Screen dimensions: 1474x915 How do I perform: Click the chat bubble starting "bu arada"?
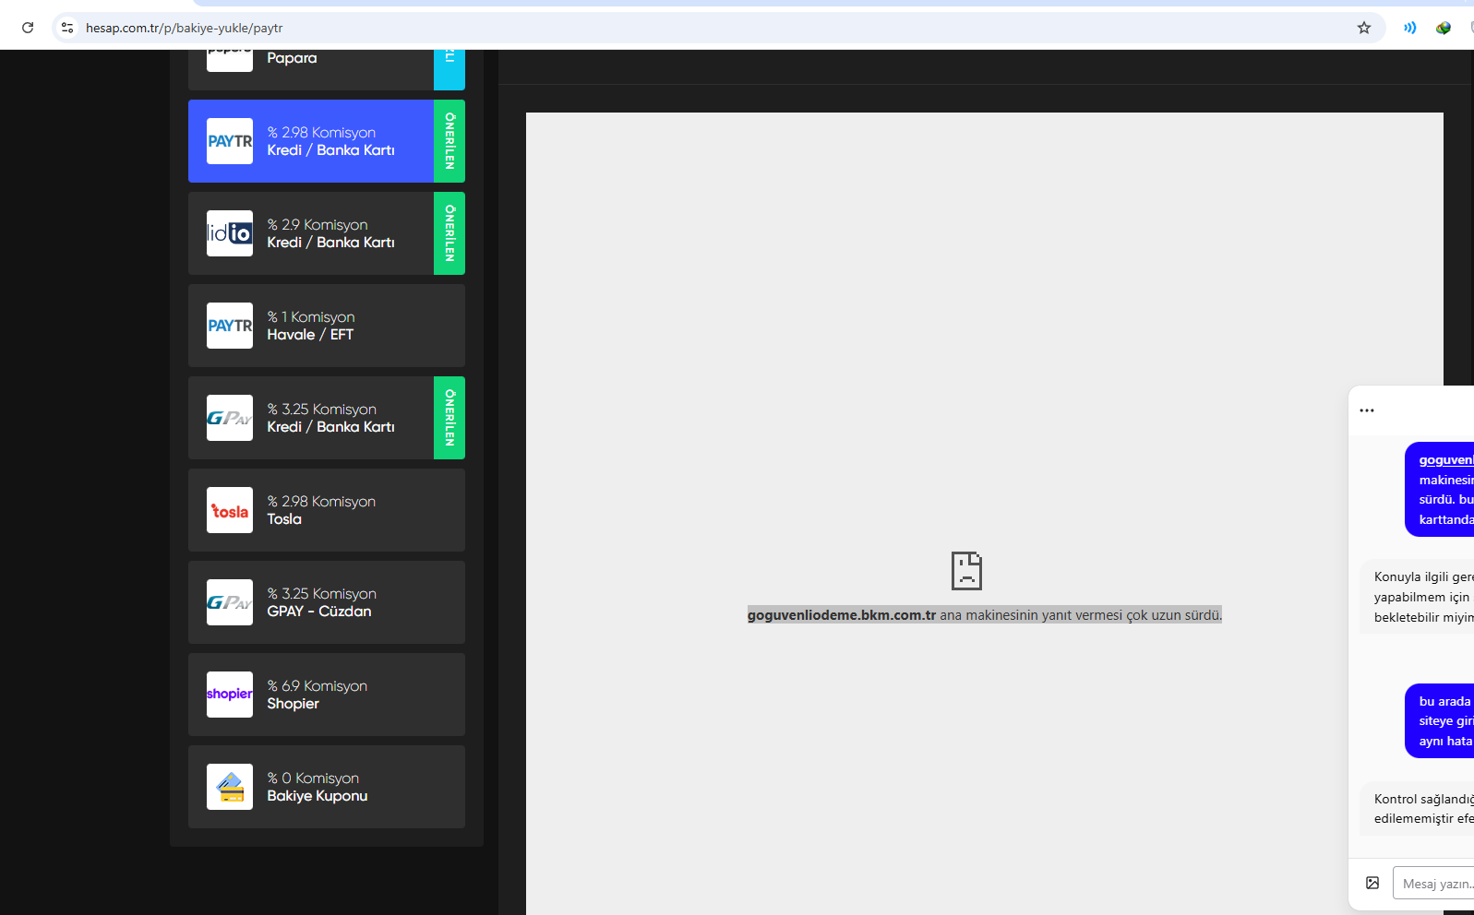coord(1440,721)
